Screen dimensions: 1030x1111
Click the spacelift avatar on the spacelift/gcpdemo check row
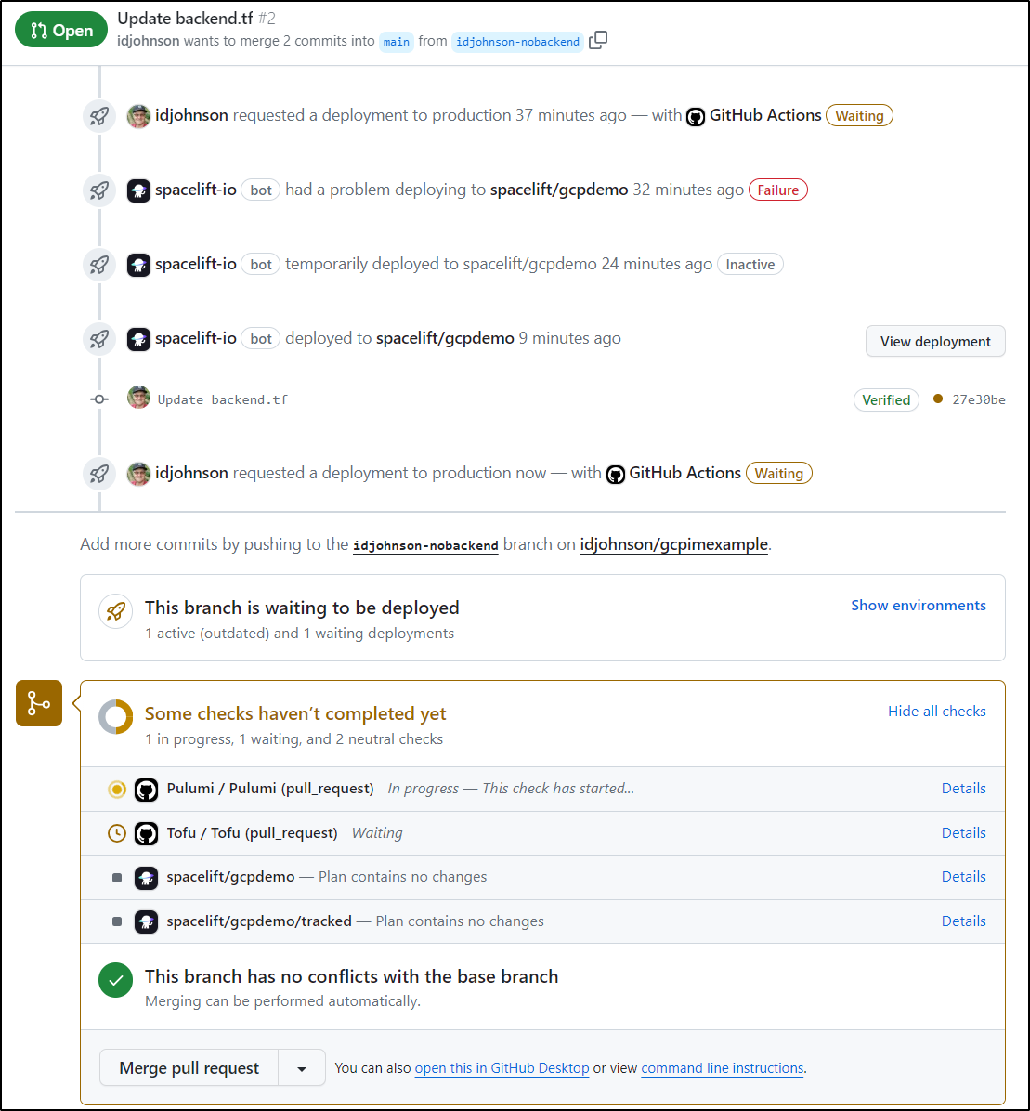[147, 878]
